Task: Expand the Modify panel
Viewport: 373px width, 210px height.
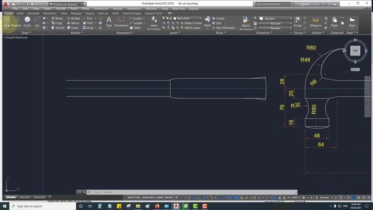Action: [77, 33]
